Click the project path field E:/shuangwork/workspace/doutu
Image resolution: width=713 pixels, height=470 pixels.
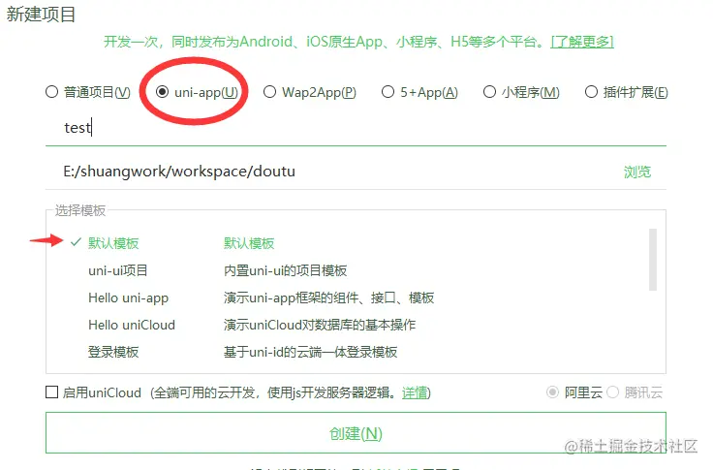(332, 172)
